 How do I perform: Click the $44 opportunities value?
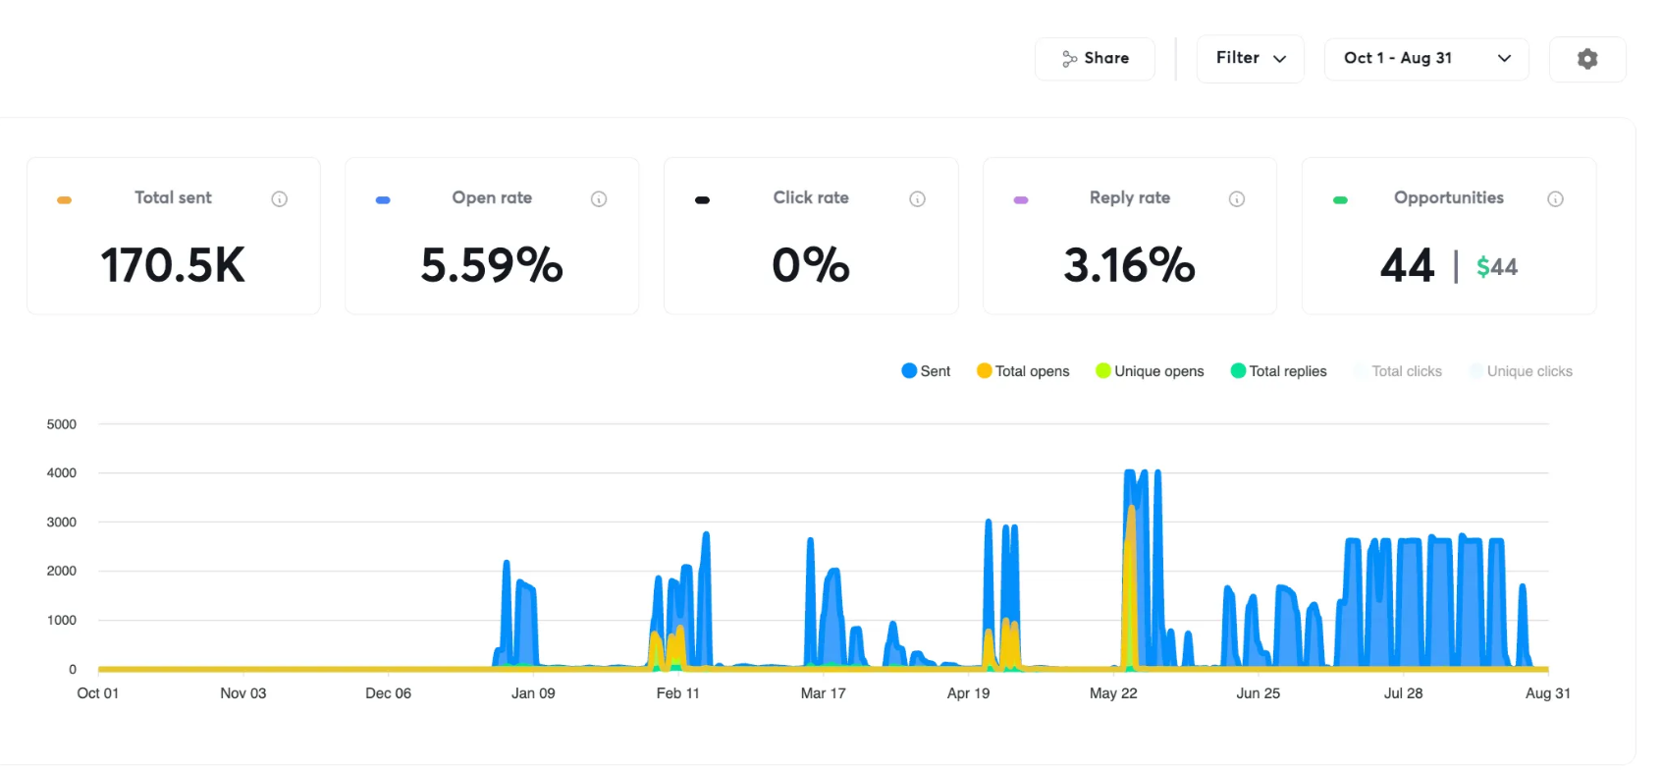click(1497, 267)
